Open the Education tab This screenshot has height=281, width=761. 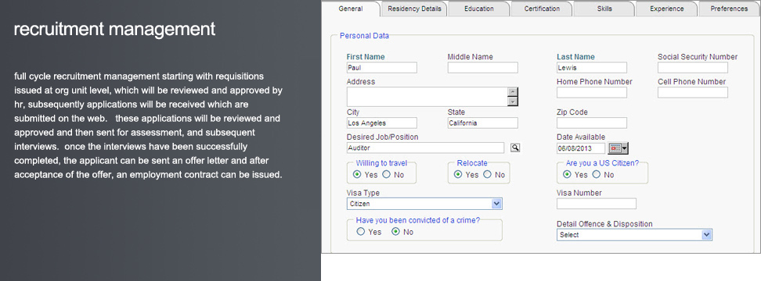pos(478,9)
